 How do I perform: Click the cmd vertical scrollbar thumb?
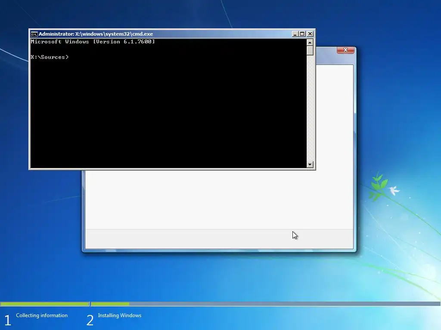coord(310,51)
